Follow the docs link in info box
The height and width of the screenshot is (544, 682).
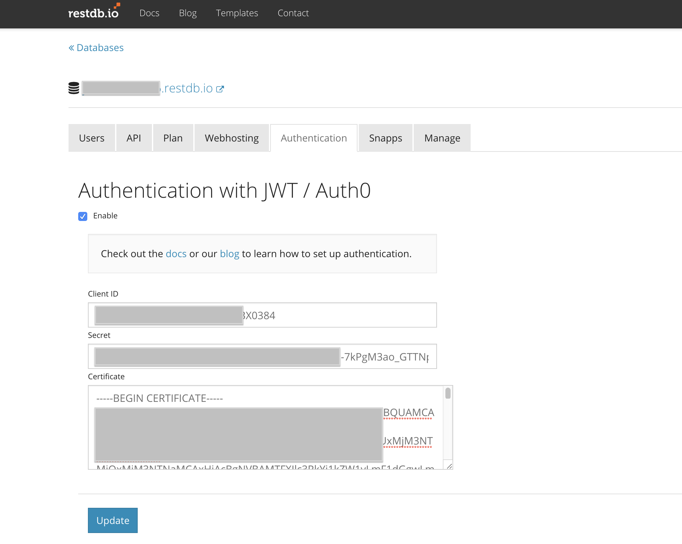176,254
